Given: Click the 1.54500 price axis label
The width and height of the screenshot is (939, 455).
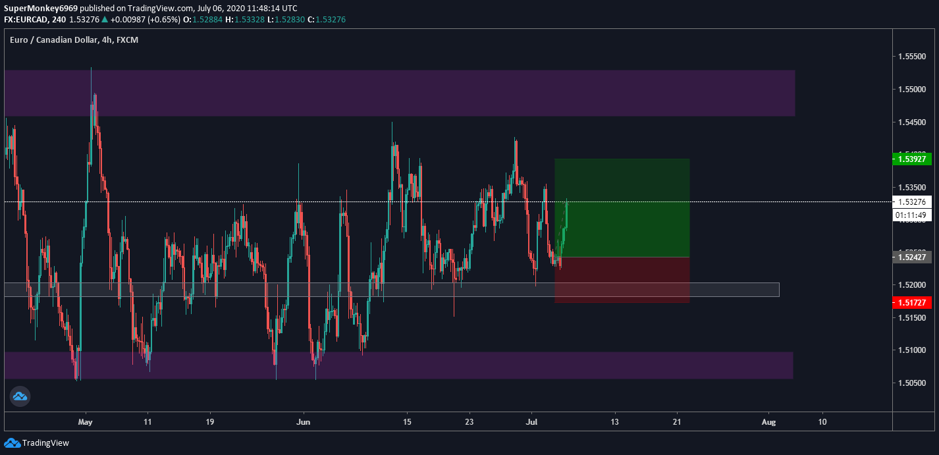Looking at the screenshot, I should pos(912,122).
